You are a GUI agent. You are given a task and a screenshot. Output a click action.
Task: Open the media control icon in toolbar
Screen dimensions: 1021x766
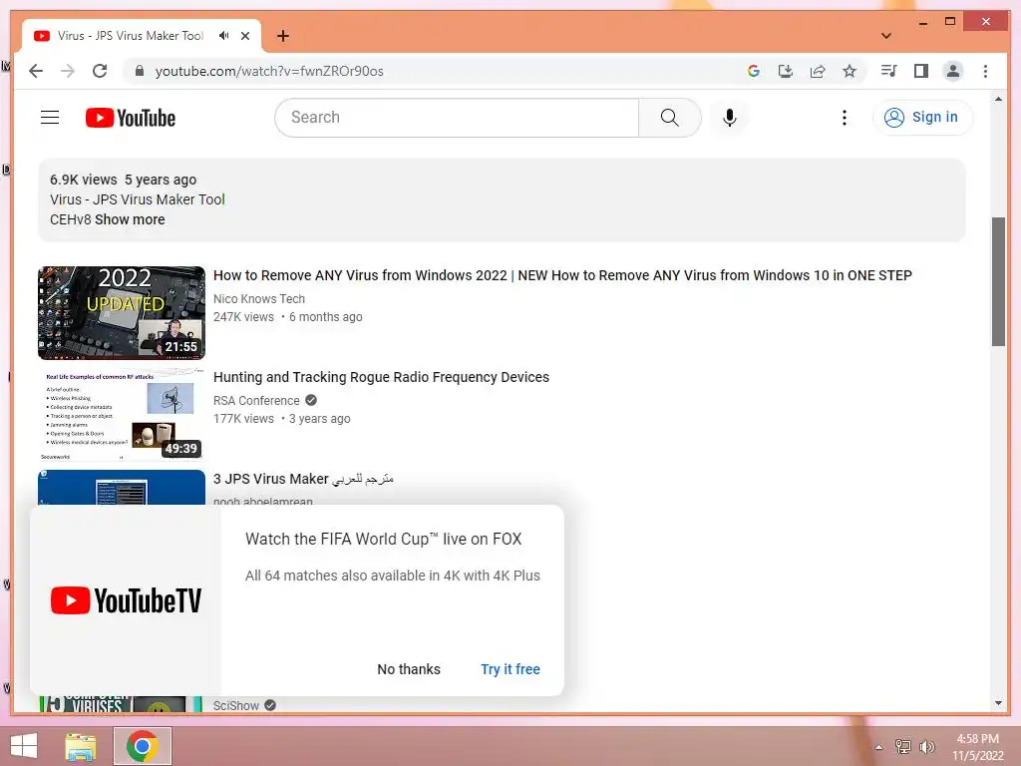[x=888, y=71]
